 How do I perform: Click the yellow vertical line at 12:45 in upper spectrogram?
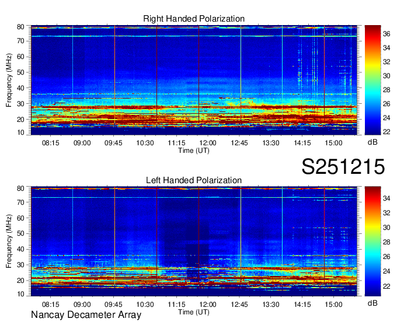click(x=241, y=76)
